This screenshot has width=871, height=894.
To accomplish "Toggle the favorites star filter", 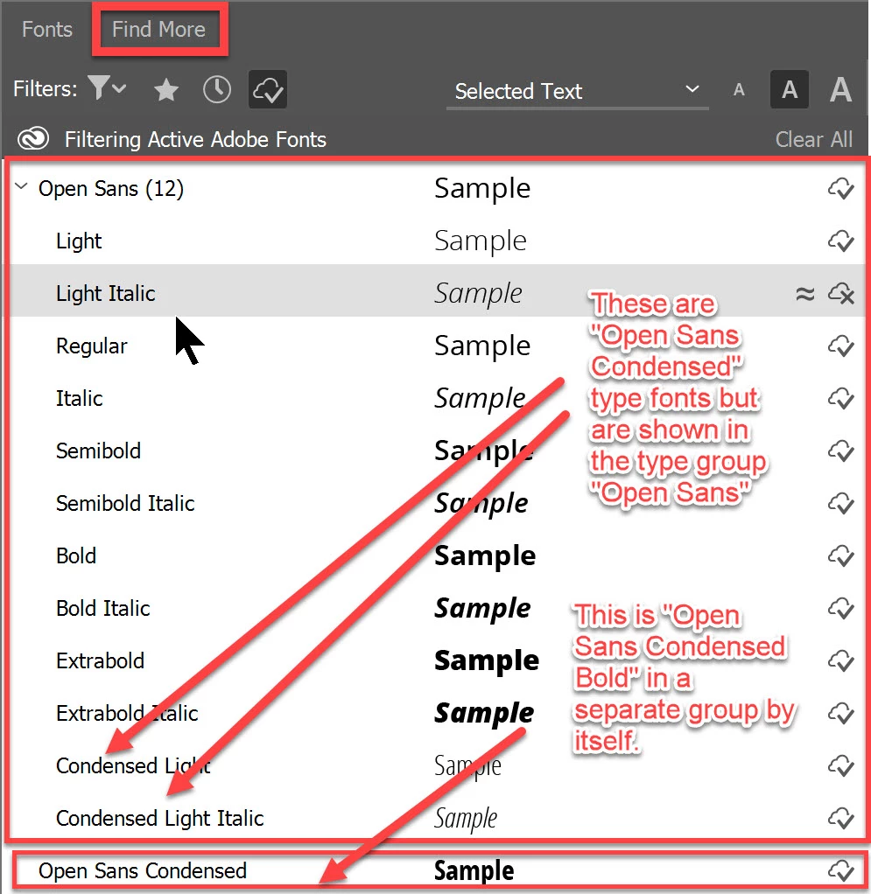I will coord(166,89).
